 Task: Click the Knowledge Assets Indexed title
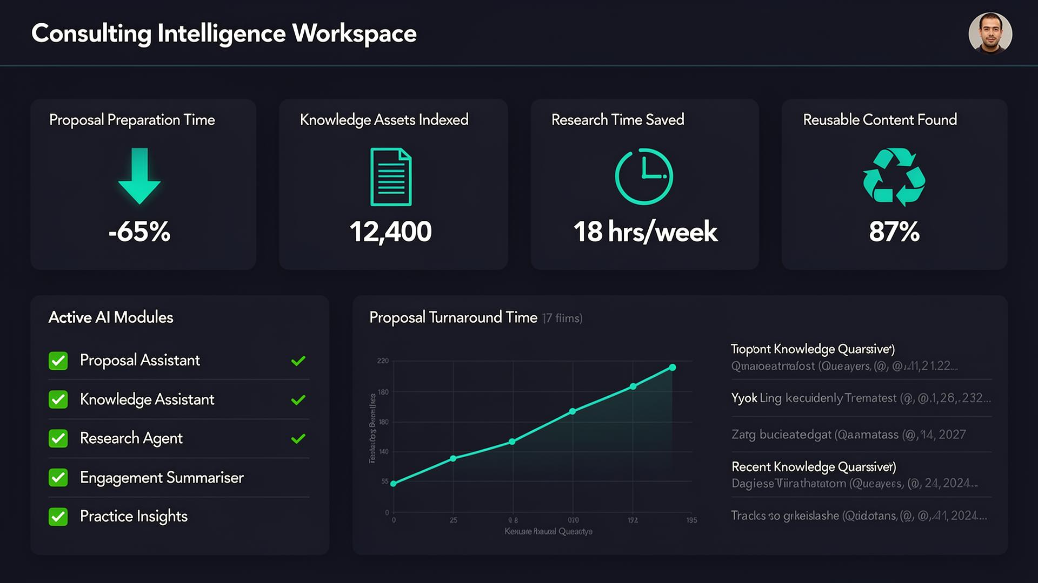pos(384,120)
